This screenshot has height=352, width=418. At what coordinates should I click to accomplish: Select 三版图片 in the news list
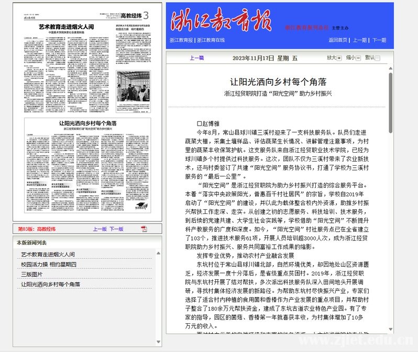(31, 274)
